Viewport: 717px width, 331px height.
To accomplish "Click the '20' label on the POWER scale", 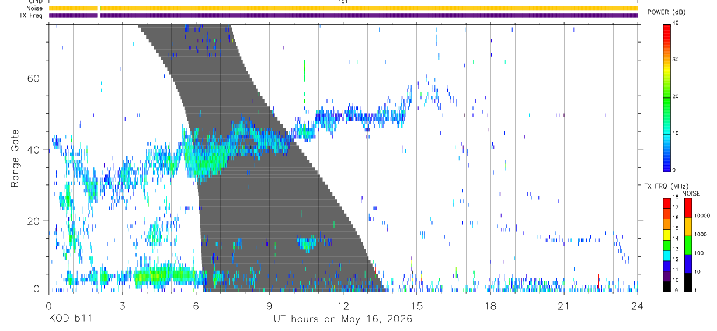I will [x=676, y=97].
